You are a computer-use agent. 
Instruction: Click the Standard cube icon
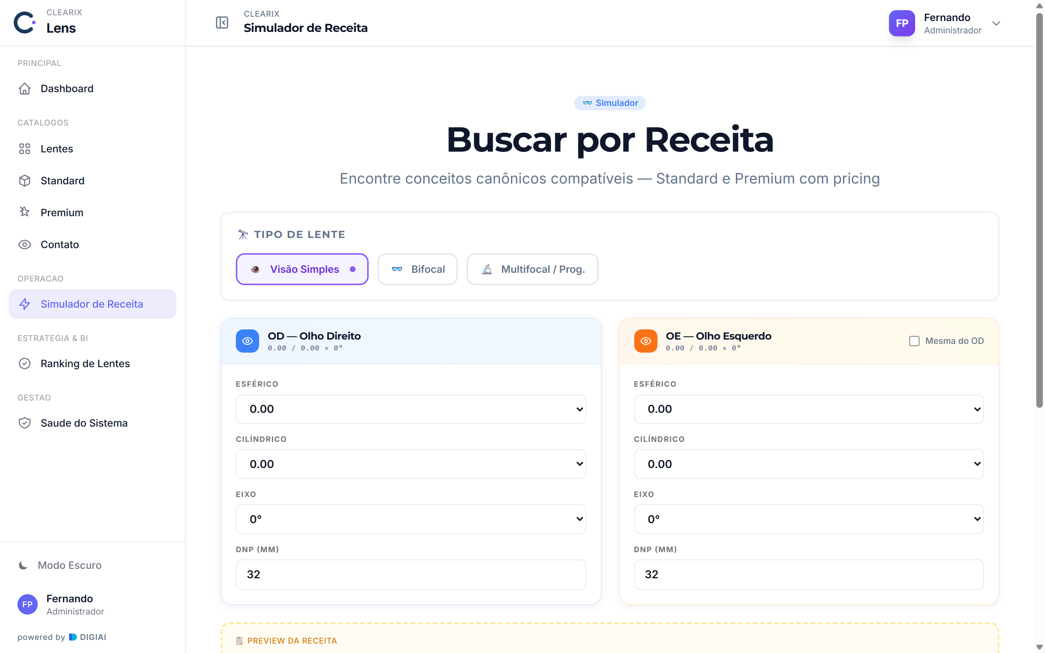pyautogui.click(x=25, y=181)
